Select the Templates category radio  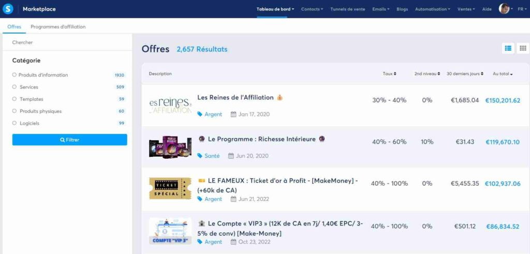pyautogui.click(x=14, y=99)
